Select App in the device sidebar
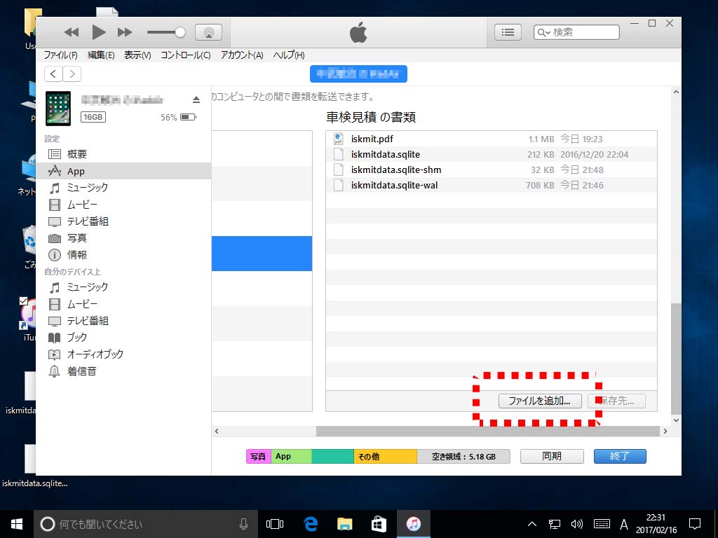The height and width of the screenshot is (538, 718). pos(76,171)
